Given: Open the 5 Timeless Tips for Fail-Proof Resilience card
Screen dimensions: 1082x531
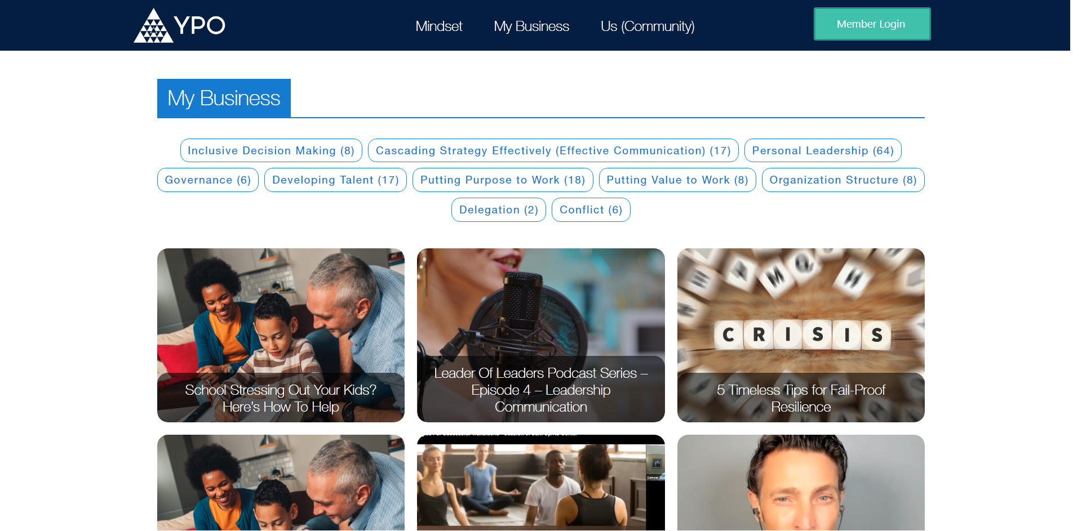Looking at the screenshot, I should tap(801, 335).
